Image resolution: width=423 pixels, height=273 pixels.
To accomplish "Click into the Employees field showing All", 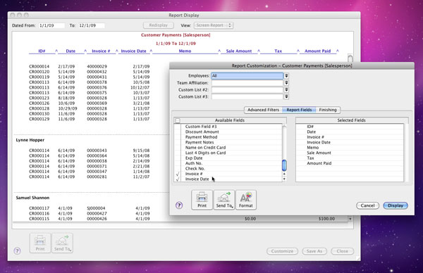I will click(x=247, y=76).
